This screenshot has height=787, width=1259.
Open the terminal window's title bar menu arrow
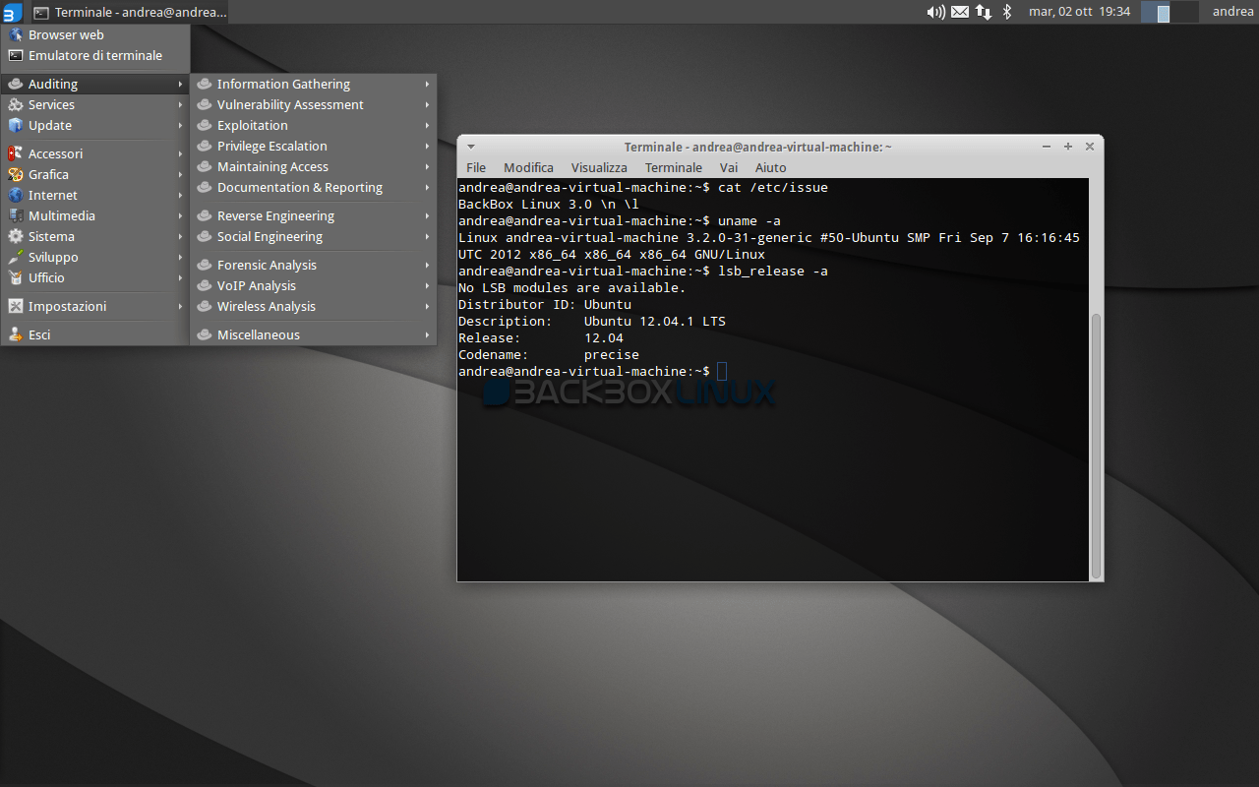tap(470, 147)
